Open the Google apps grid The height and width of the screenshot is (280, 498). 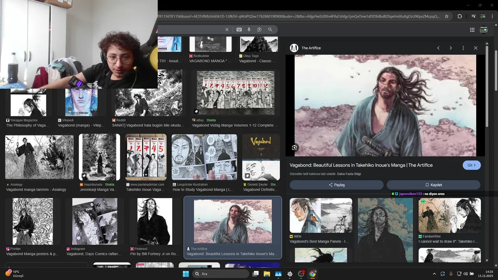point(472,30)
